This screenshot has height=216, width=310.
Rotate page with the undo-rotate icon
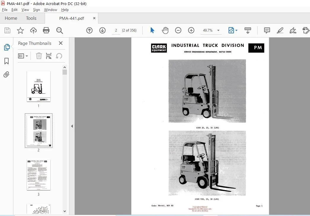(x=59, y=56)
